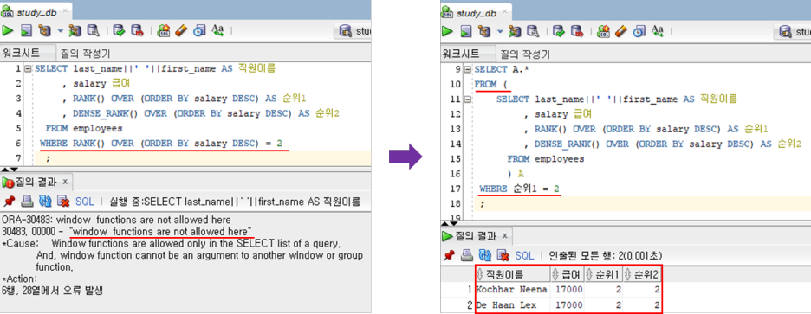
Task: Select study_db tab in the error window
Action: 36,12
